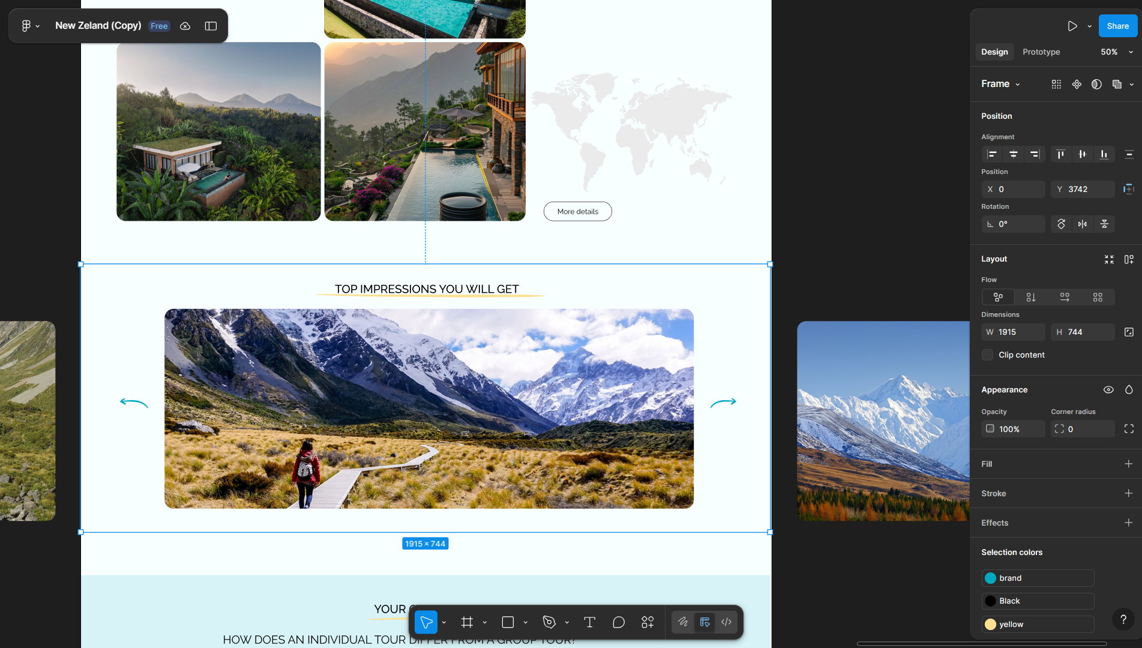The width and height of the screenshot is (1142, 648).
Task: Select the Rectangle shape tool
Action: pos(508,622)
